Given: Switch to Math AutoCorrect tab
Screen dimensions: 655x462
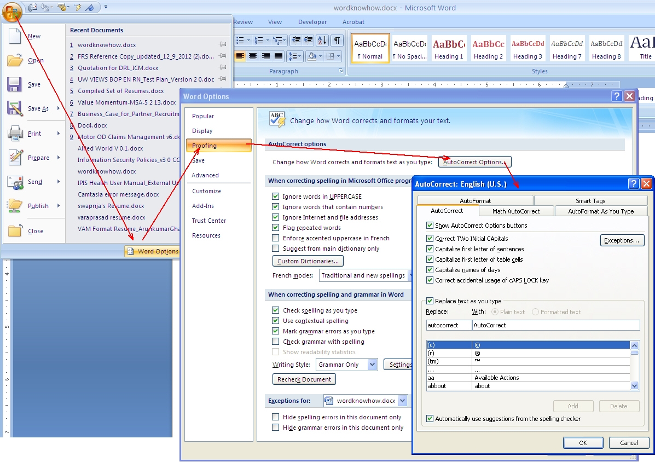Looking at the screenshot, I should pos(516,211).
